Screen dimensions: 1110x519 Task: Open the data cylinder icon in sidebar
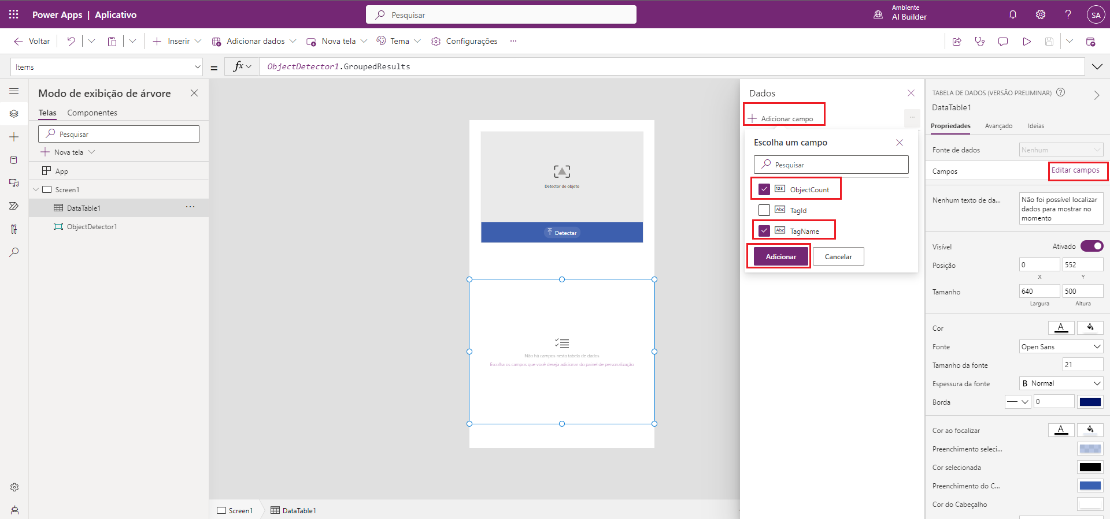coord(14,160)
